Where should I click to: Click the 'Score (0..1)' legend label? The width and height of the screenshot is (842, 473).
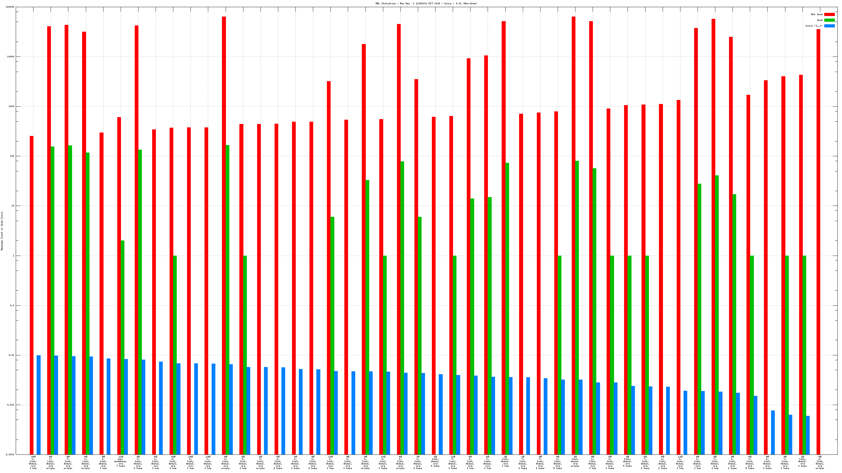point(814,26)
